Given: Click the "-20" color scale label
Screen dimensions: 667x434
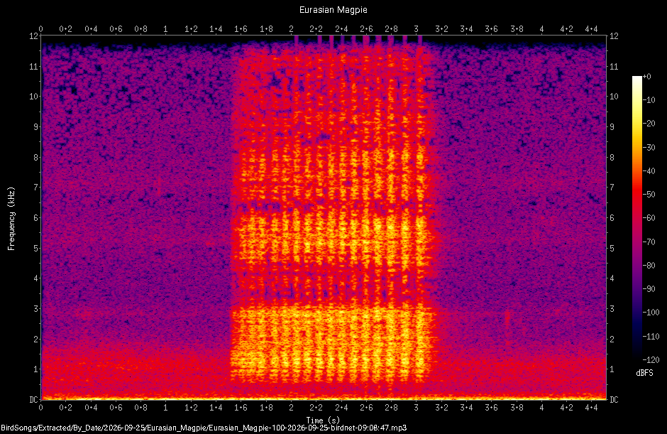Looking at the screenshot, I should tap(649, 124).
